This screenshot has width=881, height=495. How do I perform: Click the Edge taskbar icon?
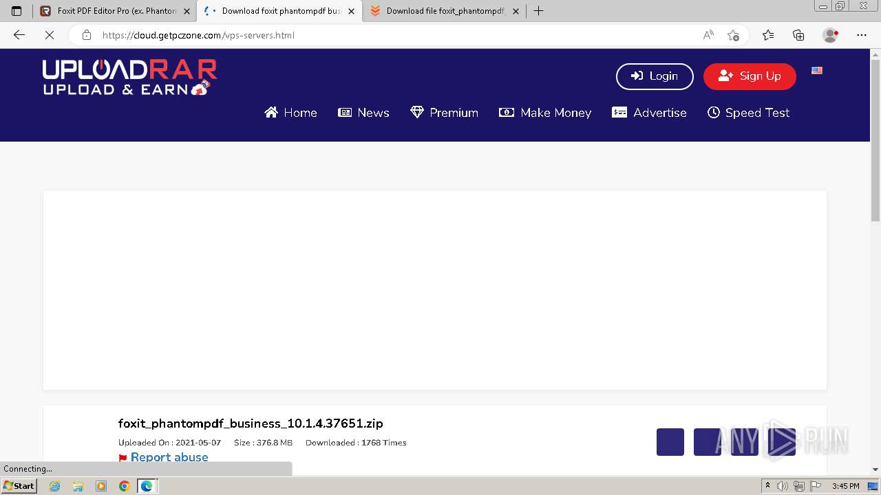(147, 486)
